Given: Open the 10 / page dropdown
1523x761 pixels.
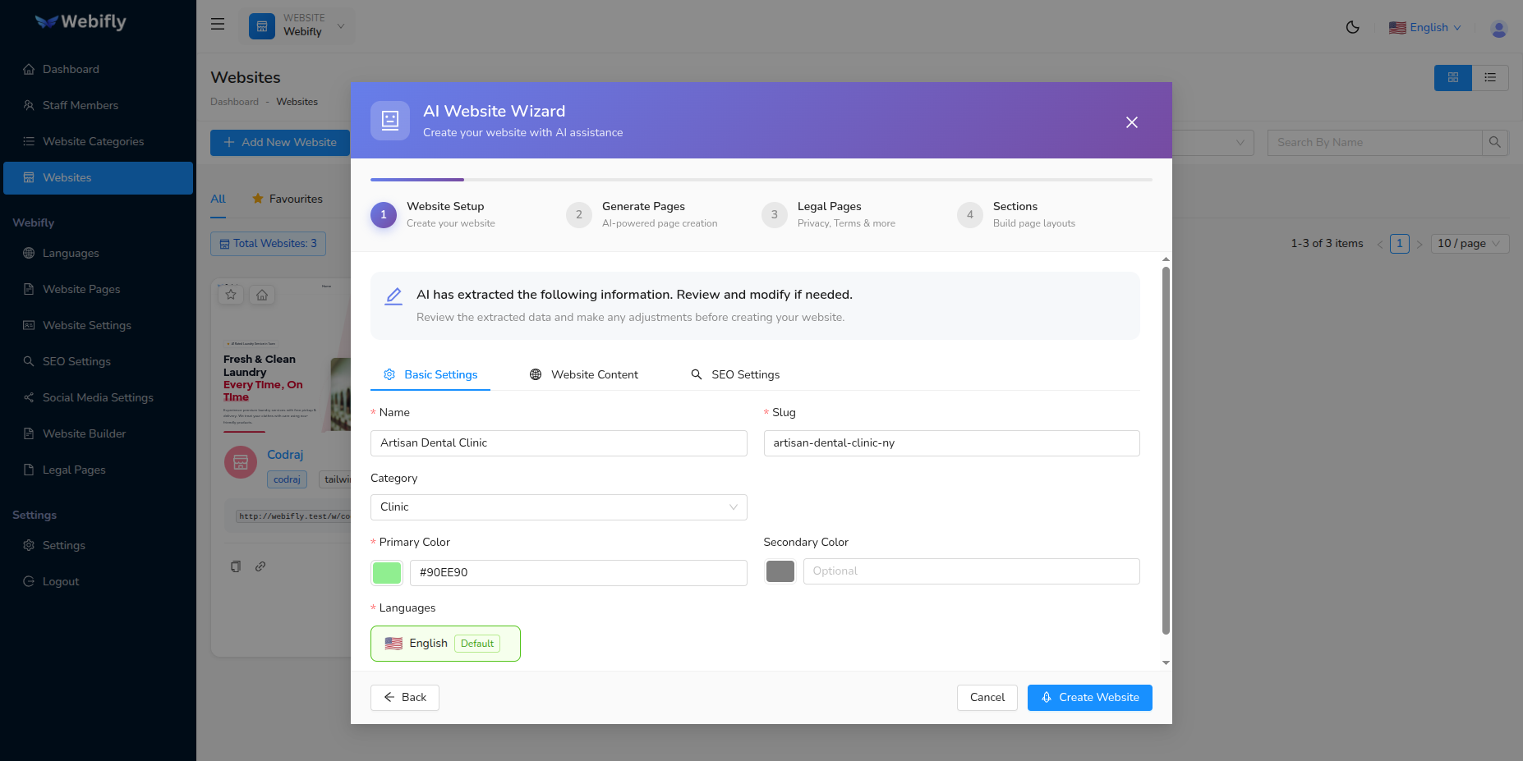Looking at the screenshot, I should tap(1469, 243).
